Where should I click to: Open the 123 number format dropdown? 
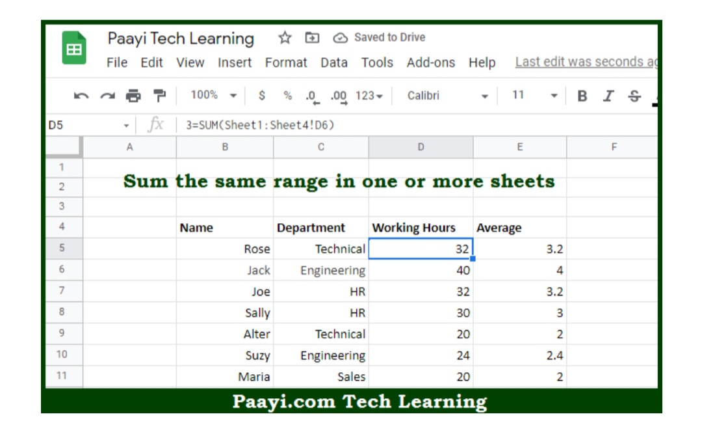pyautogui.click(x=369, y=96)
